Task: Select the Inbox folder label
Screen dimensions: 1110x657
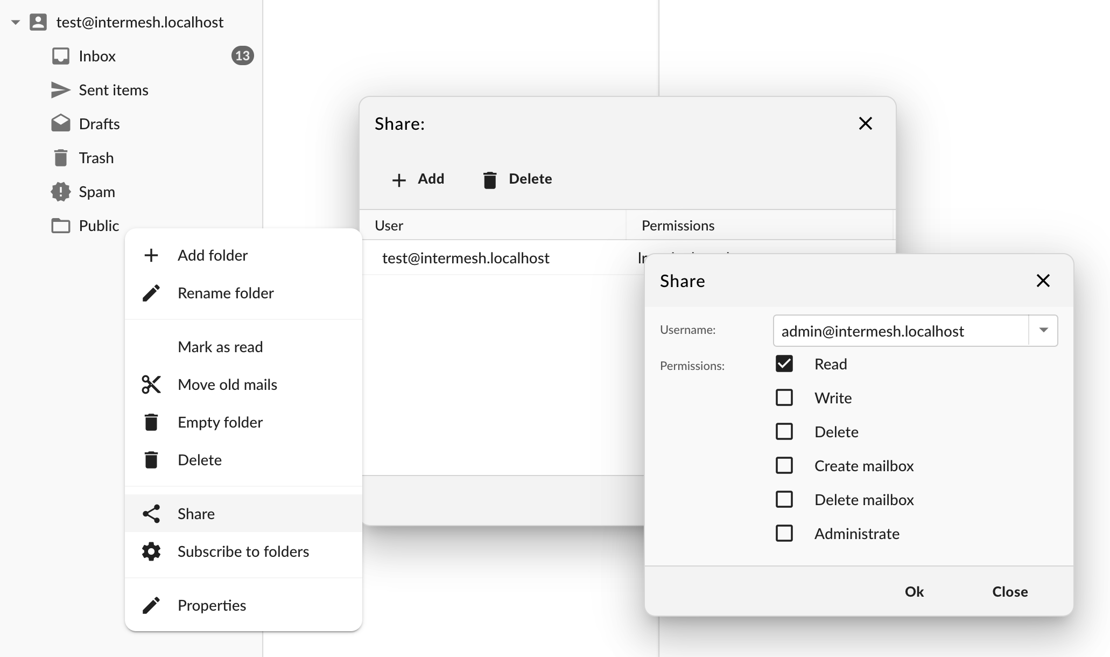Action: tap(97, 56)
